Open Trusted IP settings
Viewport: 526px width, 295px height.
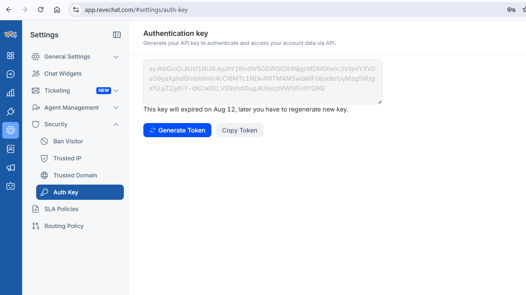(x=80, y=158)
